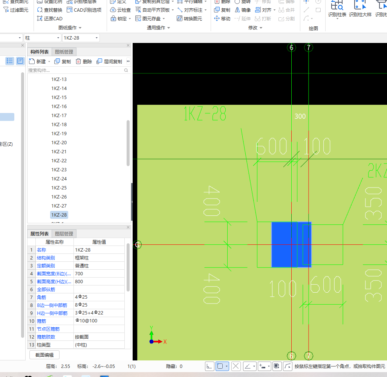The width and height of the screenshot is (387, 377).
Task: Click 复制 copy in modify ribbon
Action: (x=222, y=10)
